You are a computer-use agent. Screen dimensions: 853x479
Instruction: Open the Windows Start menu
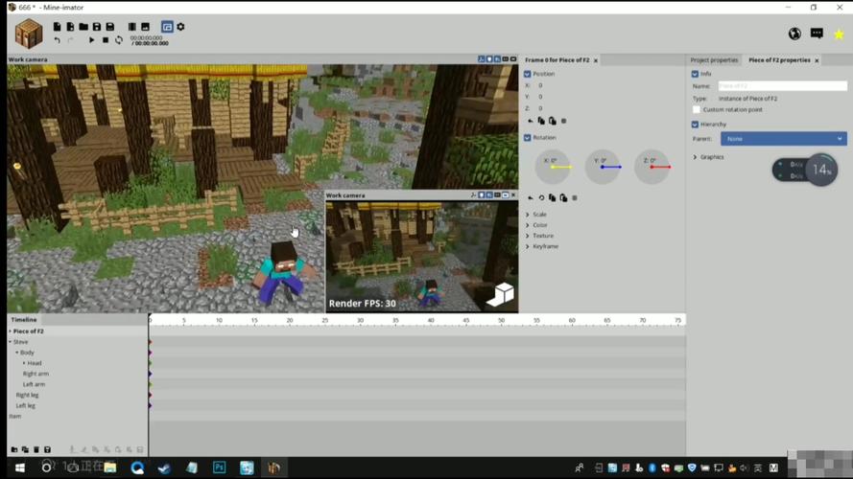pos(20,468)
